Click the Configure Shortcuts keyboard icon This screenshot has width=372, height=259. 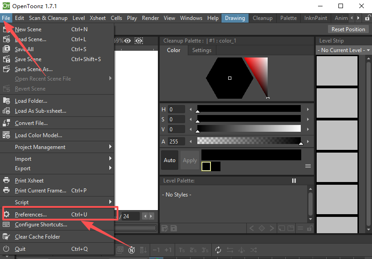point(6,224)
